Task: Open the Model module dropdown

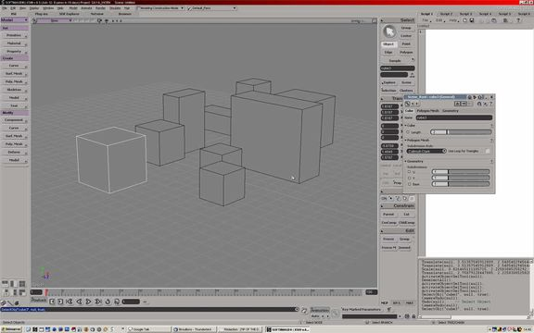Action: (14, 20)
